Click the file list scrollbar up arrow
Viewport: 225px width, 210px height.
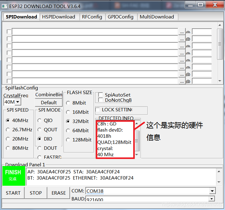220,25
